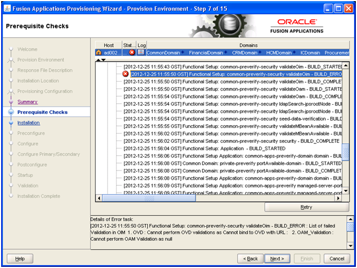Image resolution: width=357 pixels, height=268 pixels.
Task: Click Provision Environment step in sidebar
Action: [41, 59]
